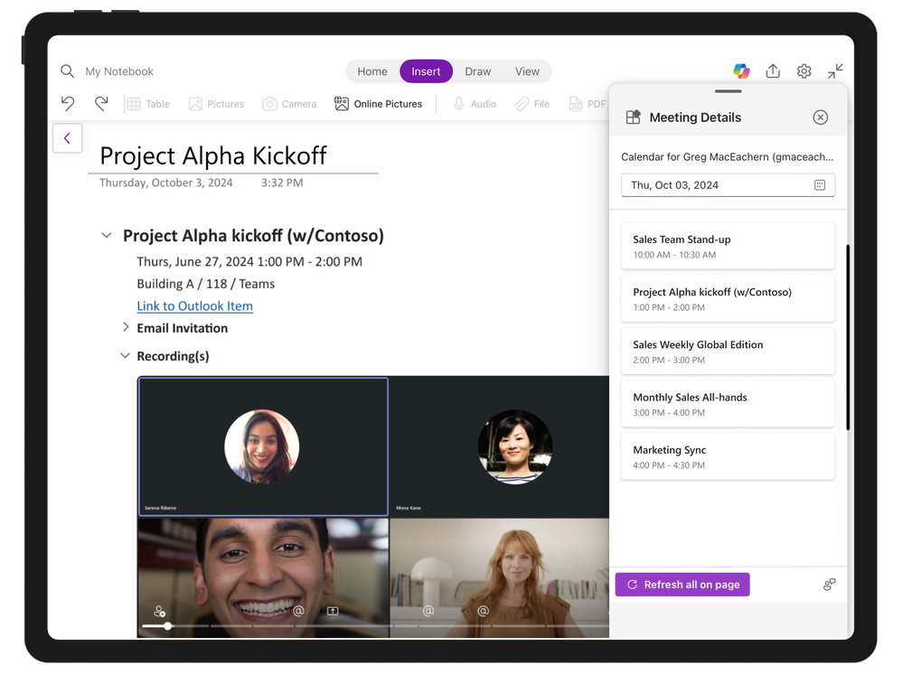Viewport: 903px width, 675px height.
Task: Click the Meeting Details panel scrollbar
Action: tap(848, 337)
